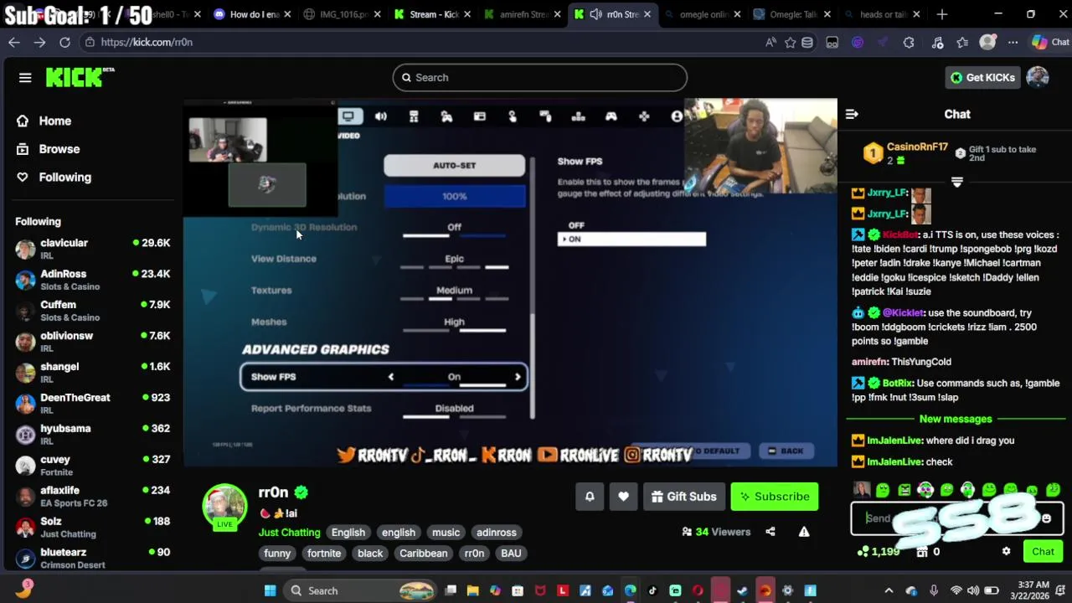Select the Caribbean tag

(x=423, y=554)
